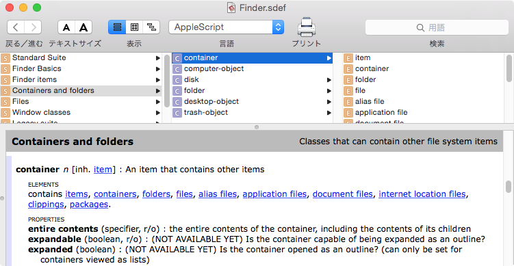Click the S icon beside Standard Suite
Viewport: 514px width, 266px height.
5,58
